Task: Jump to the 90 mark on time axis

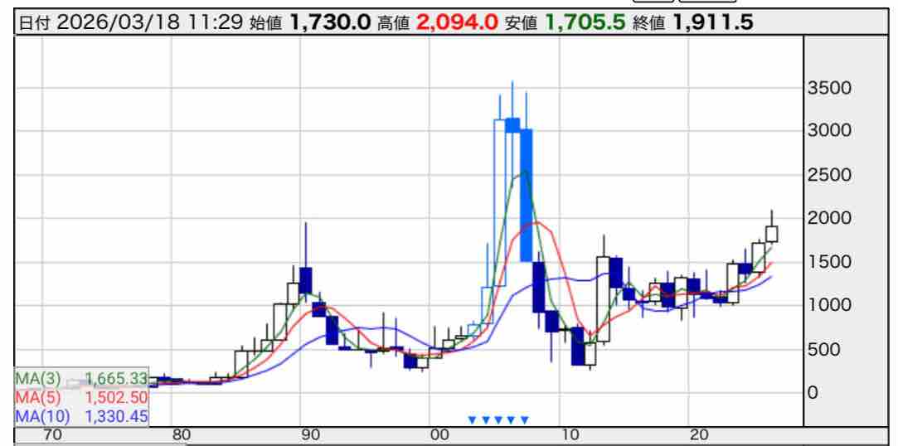Action: [310, 434]
